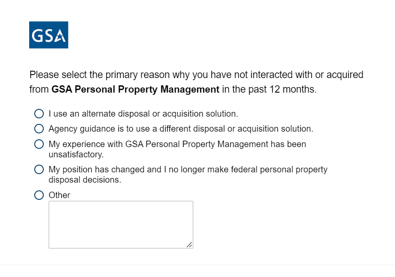Click the GSA logo
This screenshot has width=395, height=277.
48,35
